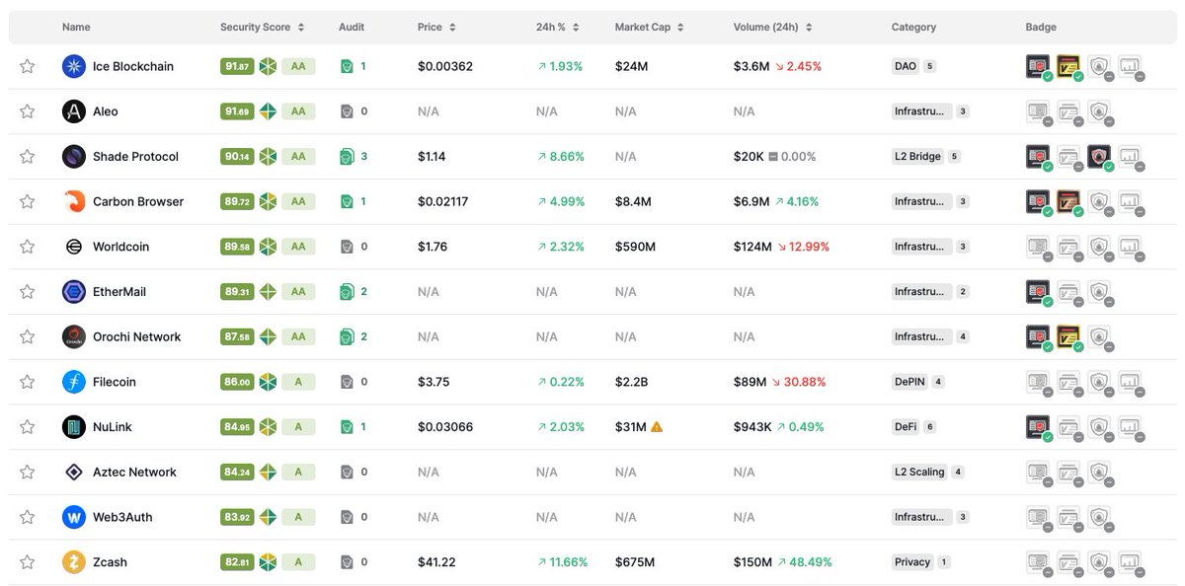Image resolution: width=1185 pixels, height=586 pixels.
Task: Click first badge icon for Ice Blockchain
Action: coord(1039,67)
